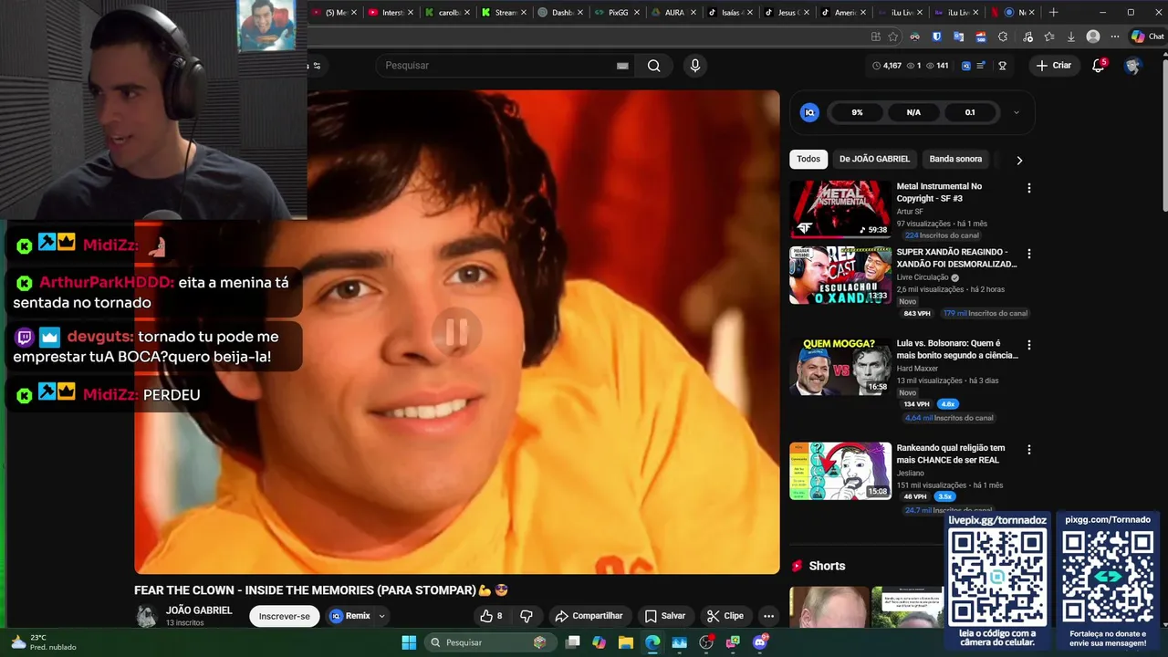Image resolution: width=1168 pixels, height=657 pixels.
Task: Start voice search with microphone icon
Action: (695, 66)
